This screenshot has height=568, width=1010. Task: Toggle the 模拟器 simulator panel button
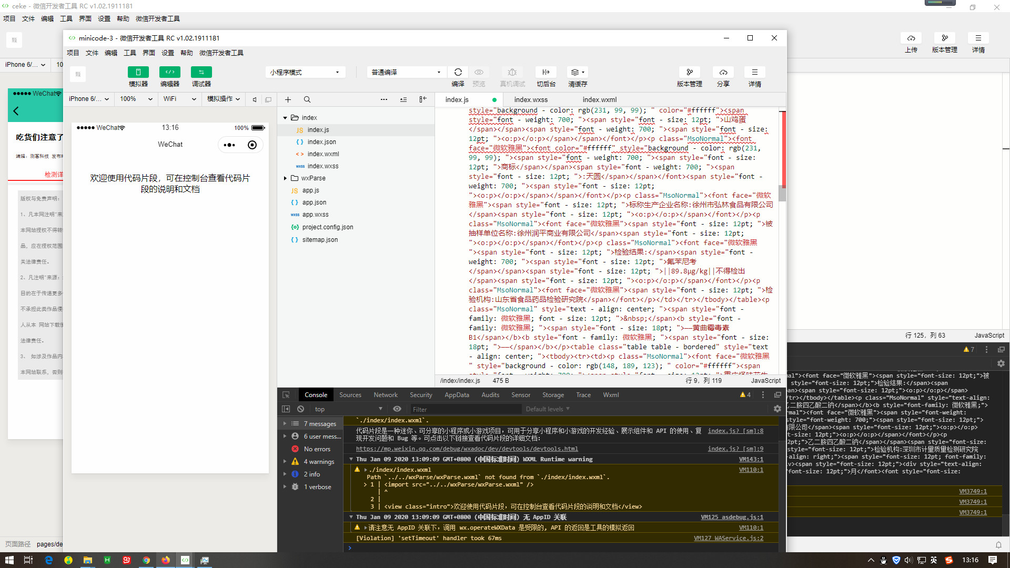click(x=138, y=72)
